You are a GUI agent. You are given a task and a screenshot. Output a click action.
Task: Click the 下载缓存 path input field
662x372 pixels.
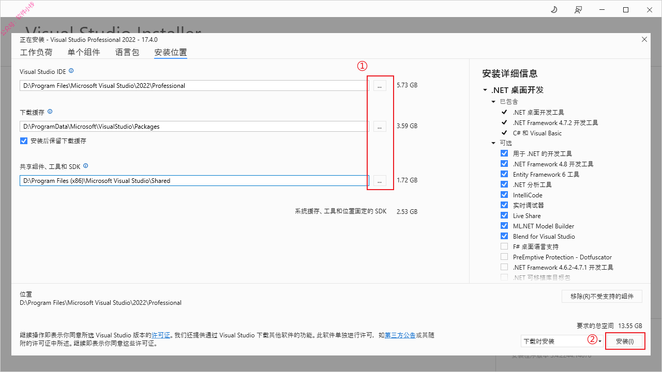194,126
